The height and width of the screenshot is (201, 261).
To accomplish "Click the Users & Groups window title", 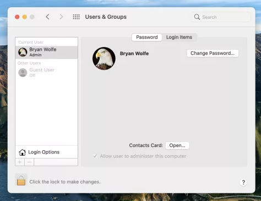I will pyautogui.click(x=106, y=17).
